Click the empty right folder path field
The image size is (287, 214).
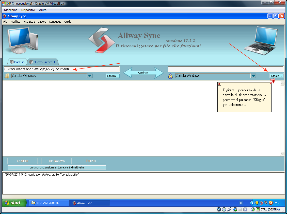226,69
